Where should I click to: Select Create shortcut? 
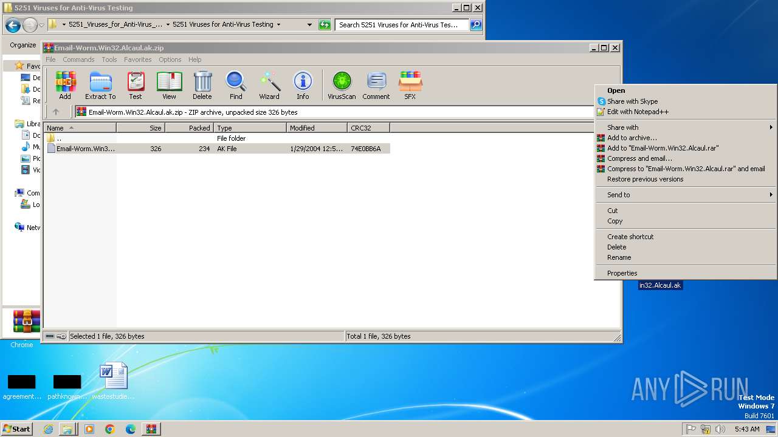(x=686, y=237)
